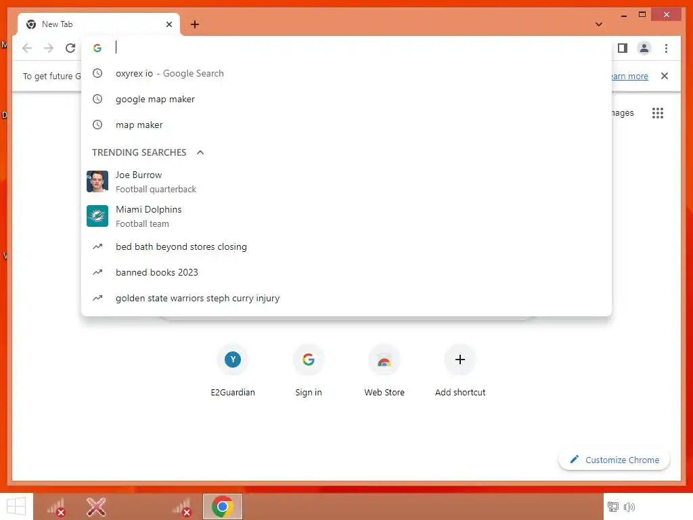The height and width of the screenshot is (520, 693).
Task: Open Chrome three-dot menu
Action: 666,48
